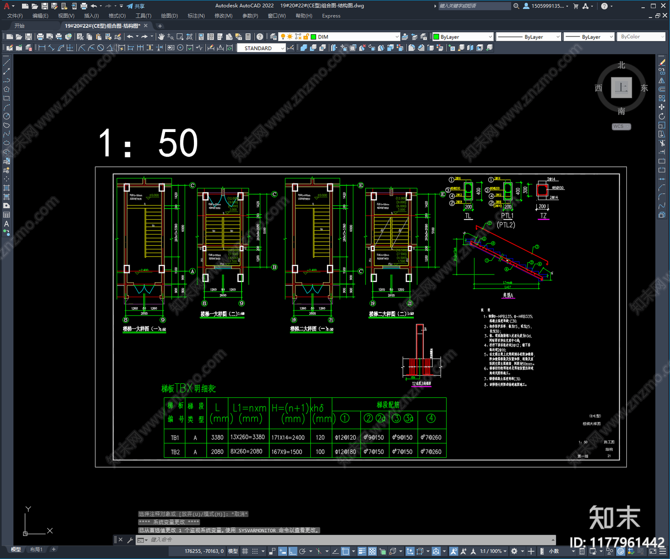Open the Help question mark icon in the toolbar

pyautogui.click(x=260, y=37)
